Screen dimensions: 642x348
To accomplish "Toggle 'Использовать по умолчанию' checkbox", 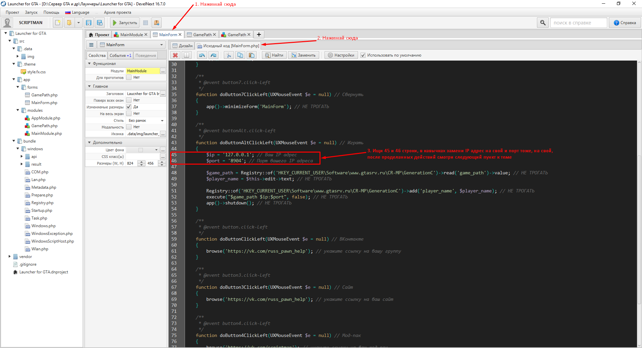I will click(x=363, y=55).
